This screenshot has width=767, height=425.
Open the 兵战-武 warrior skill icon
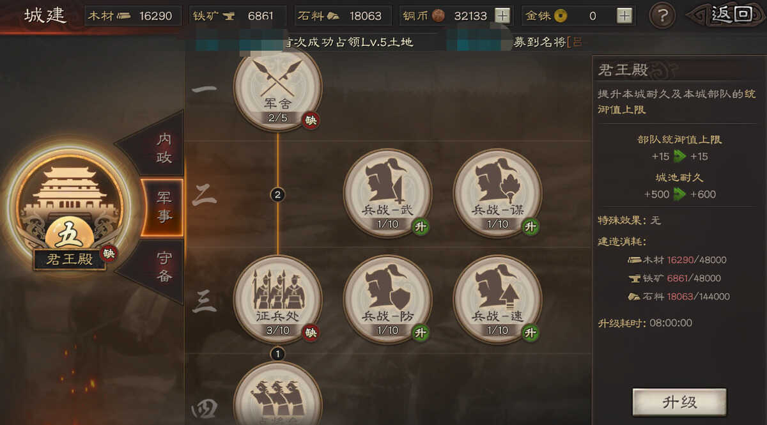(x=387, y=193)
